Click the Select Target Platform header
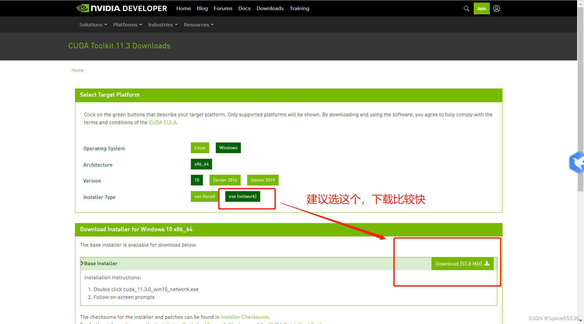The height and width of the screenshot is (324, 584). [289, 95]
